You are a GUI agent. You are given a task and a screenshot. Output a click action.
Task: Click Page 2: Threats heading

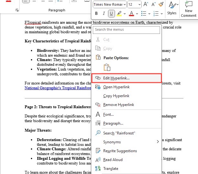58,107
